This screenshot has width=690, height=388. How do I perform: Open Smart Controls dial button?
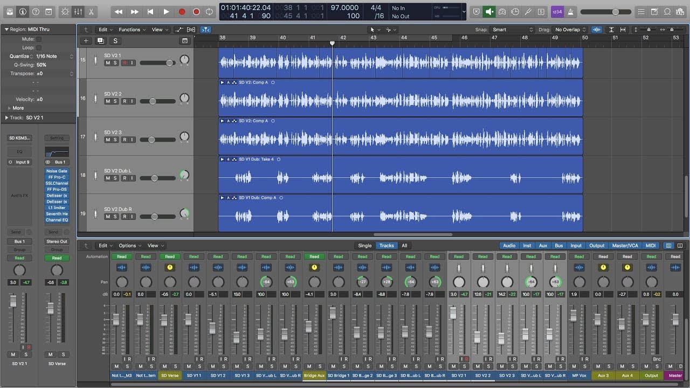[65, 11]
